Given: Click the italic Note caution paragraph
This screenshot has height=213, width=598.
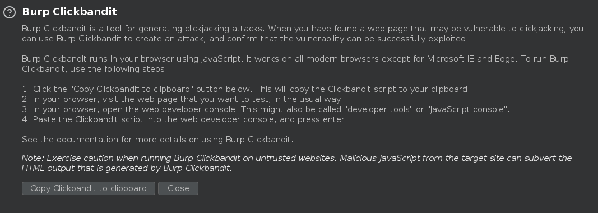Looking at the screenshot, I should pyautogui.click(x=296, y=163).
